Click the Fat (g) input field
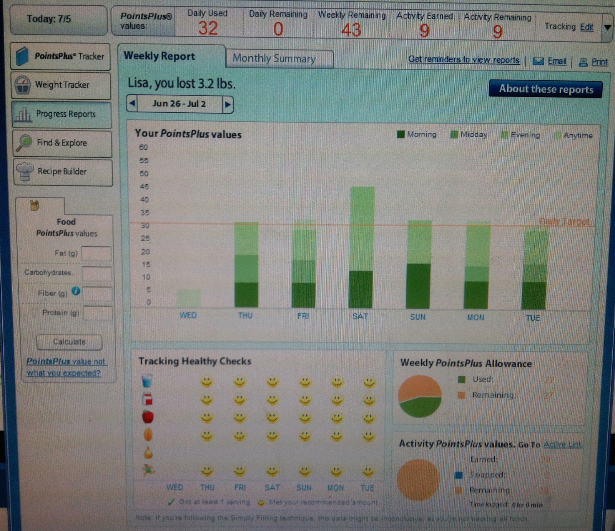 click(96, 254)
